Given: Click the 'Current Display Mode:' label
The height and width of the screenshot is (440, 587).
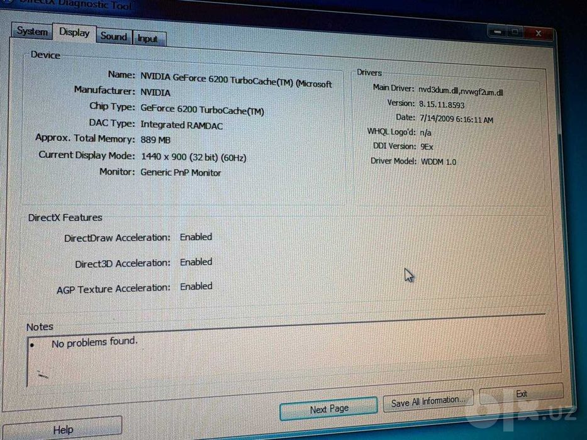Looking at the screenshot, I should tap(86, 155).
